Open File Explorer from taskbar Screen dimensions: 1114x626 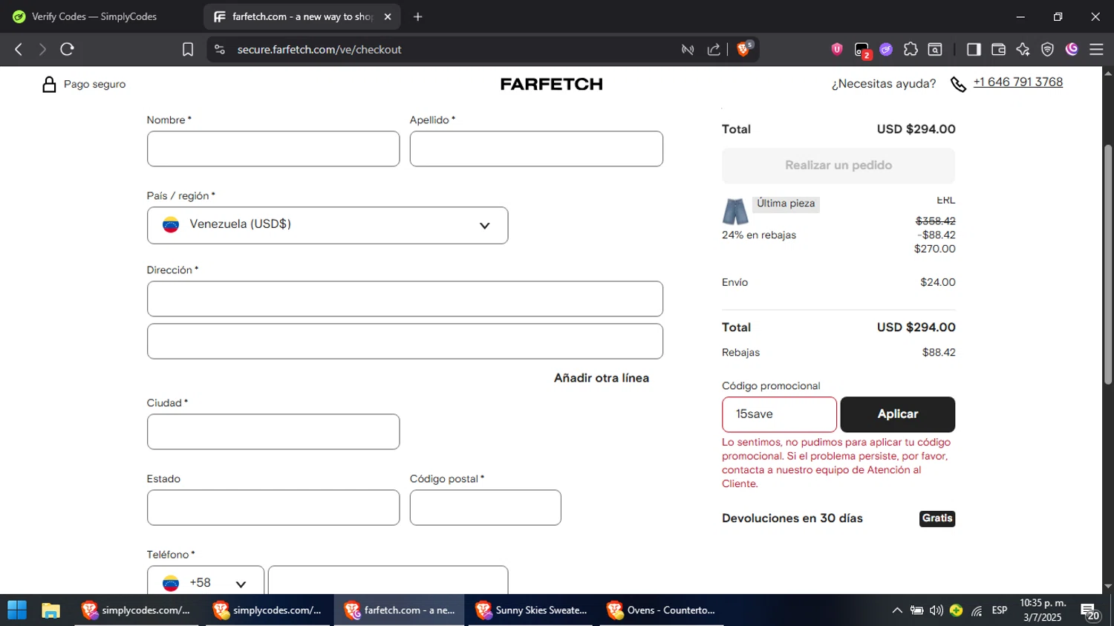pyautogui.click(x=51, y=610)
